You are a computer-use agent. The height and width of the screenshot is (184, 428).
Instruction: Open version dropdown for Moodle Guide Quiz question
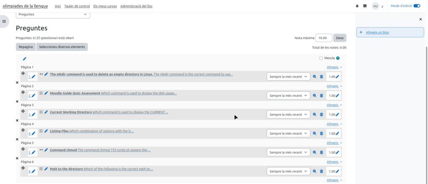click(288, 96)
